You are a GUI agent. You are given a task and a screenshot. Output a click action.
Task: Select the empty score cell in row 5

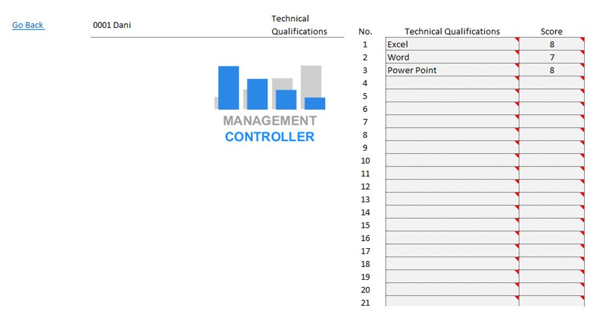[x=551, y=96]
